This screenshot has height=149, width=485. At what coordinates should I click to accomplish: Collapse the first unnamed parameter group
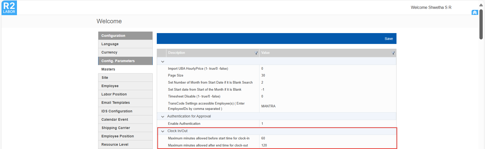(163, 62)
